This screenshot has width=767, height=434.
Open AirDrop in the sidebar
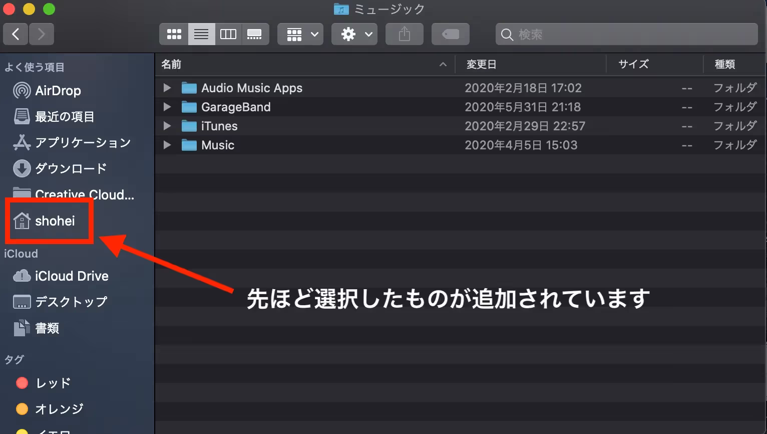click(48, 91)
